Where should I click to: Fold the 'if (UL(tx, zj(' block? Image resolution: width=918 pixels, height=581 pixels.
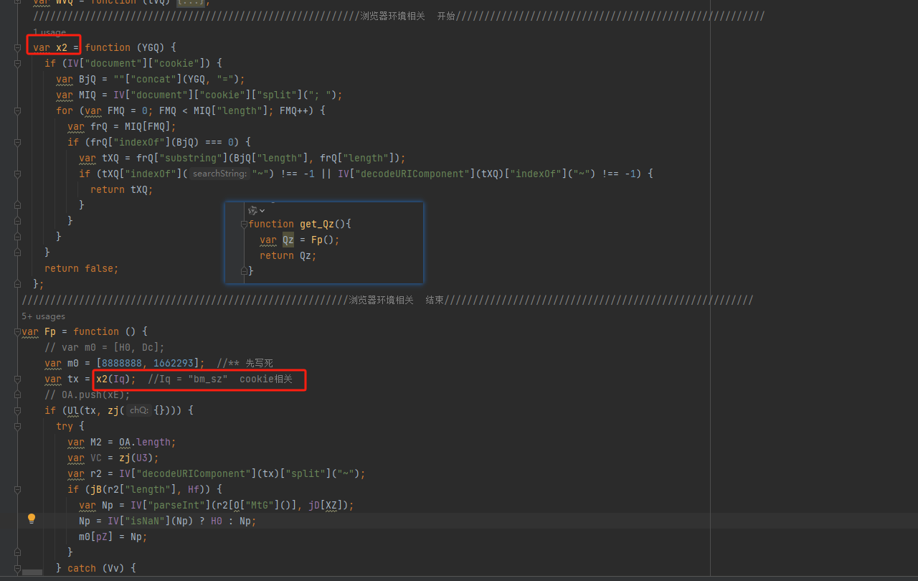(x=16, y=410)
